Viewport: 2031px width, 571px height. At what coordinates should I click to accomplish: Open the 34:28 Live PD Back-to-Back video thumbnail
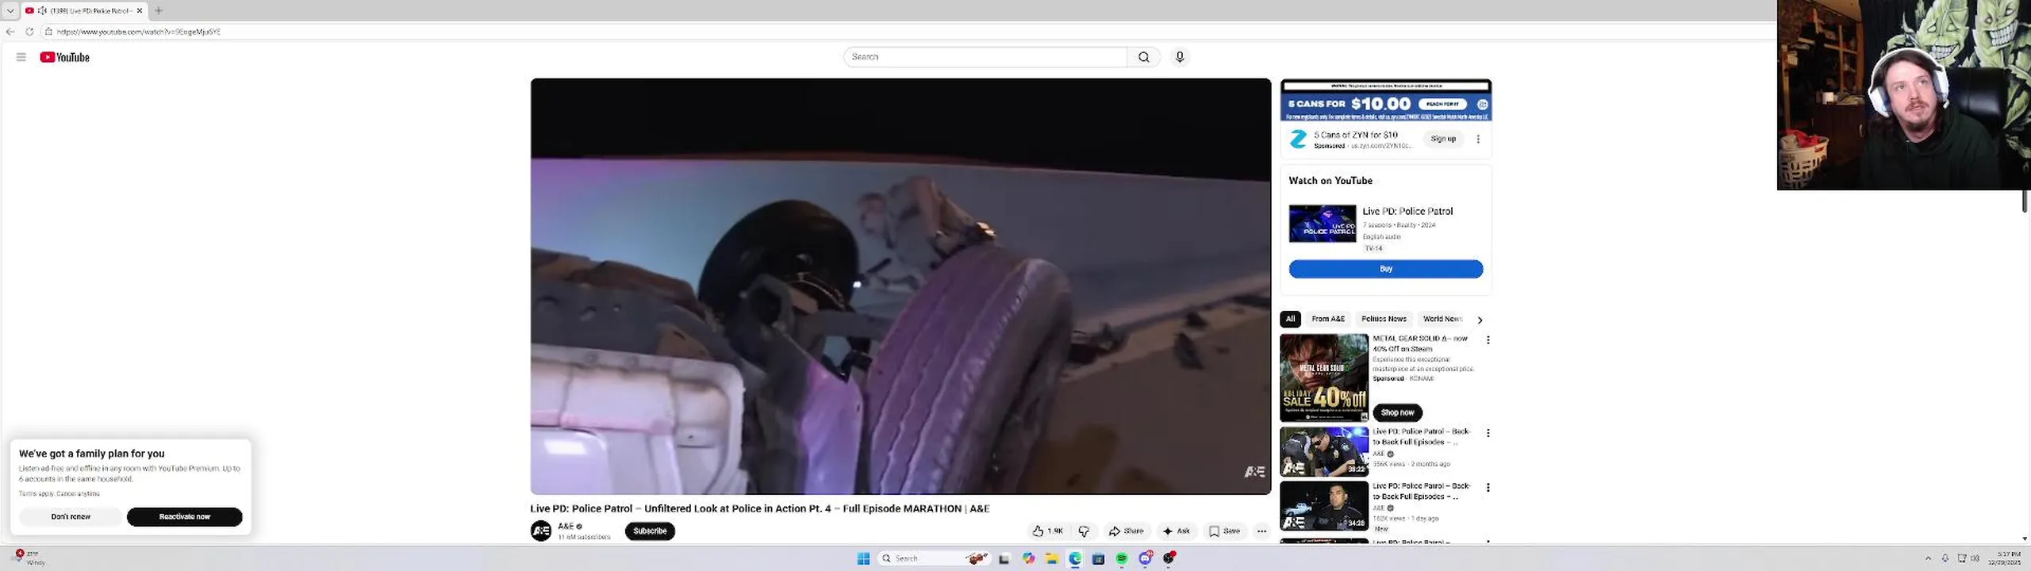pos(1324,505)
